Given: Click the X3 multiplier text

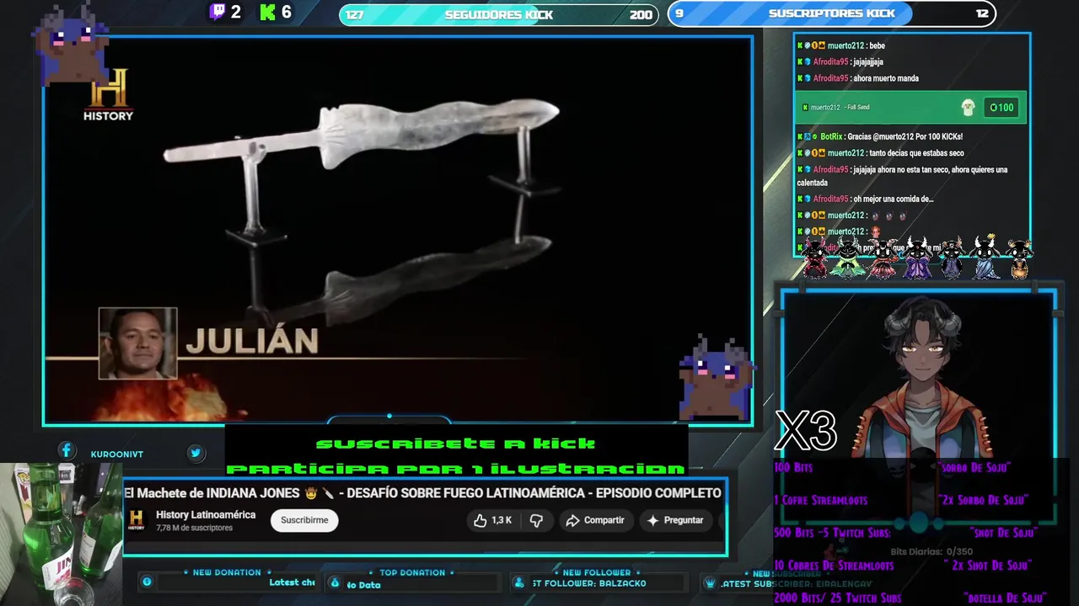Looking at the screenshot, I should 806,431.
